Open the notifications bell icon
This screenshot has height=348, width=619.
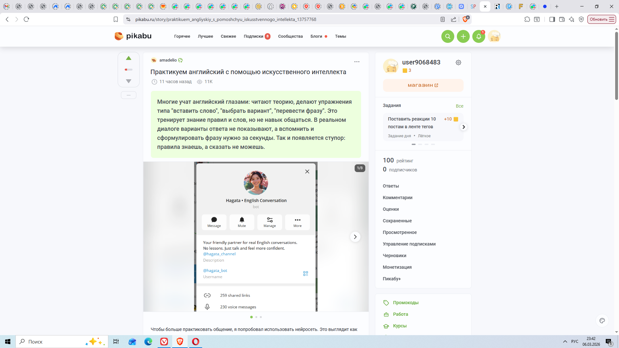[x=478, y=36]
